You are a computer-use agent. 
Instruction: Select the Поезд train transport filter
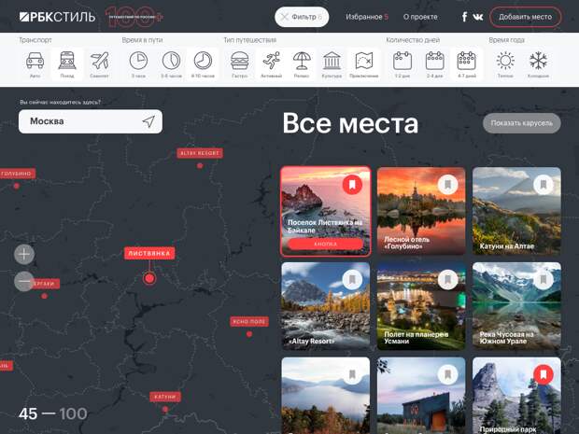(x=67, y=64)
